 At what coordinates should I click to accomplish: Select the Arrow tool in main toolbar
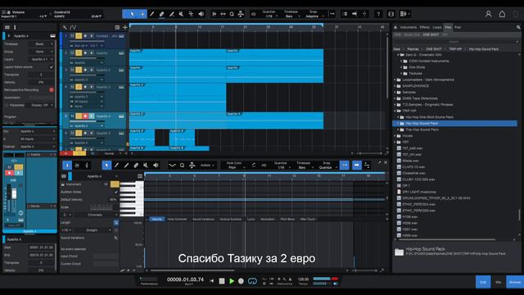[x=132, y=14]
